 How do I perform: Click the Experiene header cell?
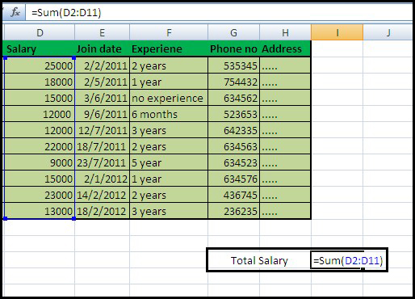(169, 48)
